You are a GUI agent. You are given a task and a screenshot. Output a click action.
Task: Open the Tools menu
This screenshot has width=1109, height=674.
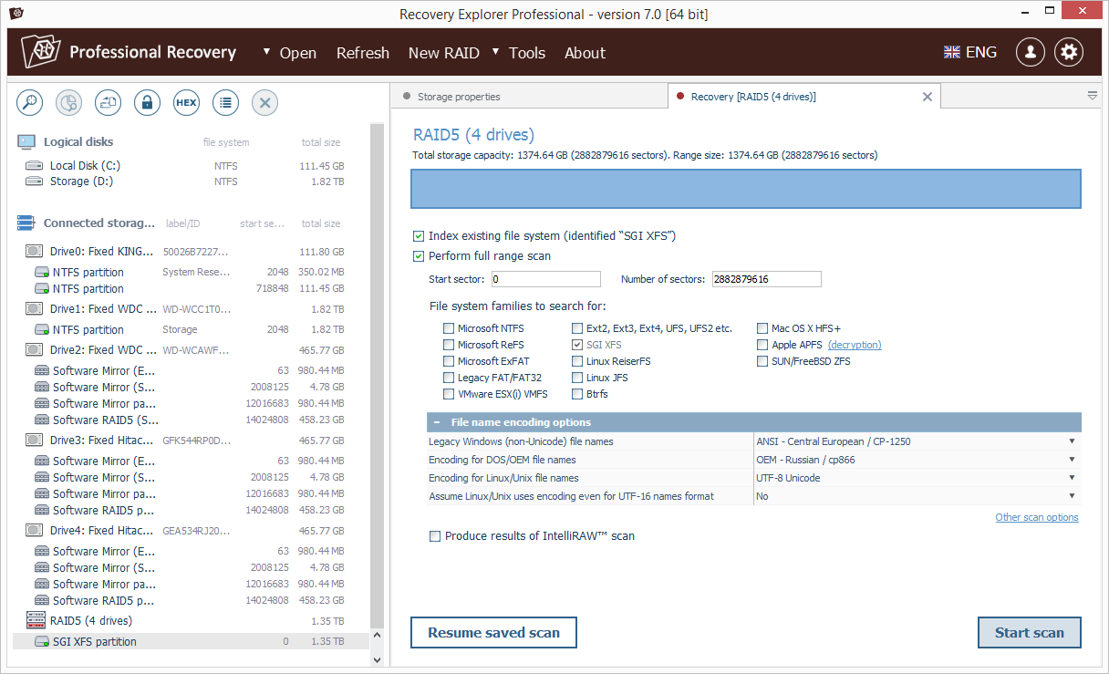tap(527, 52)
